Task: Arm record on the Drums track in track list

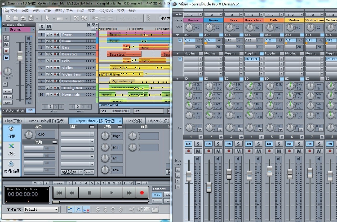Action: pos(55,35)
